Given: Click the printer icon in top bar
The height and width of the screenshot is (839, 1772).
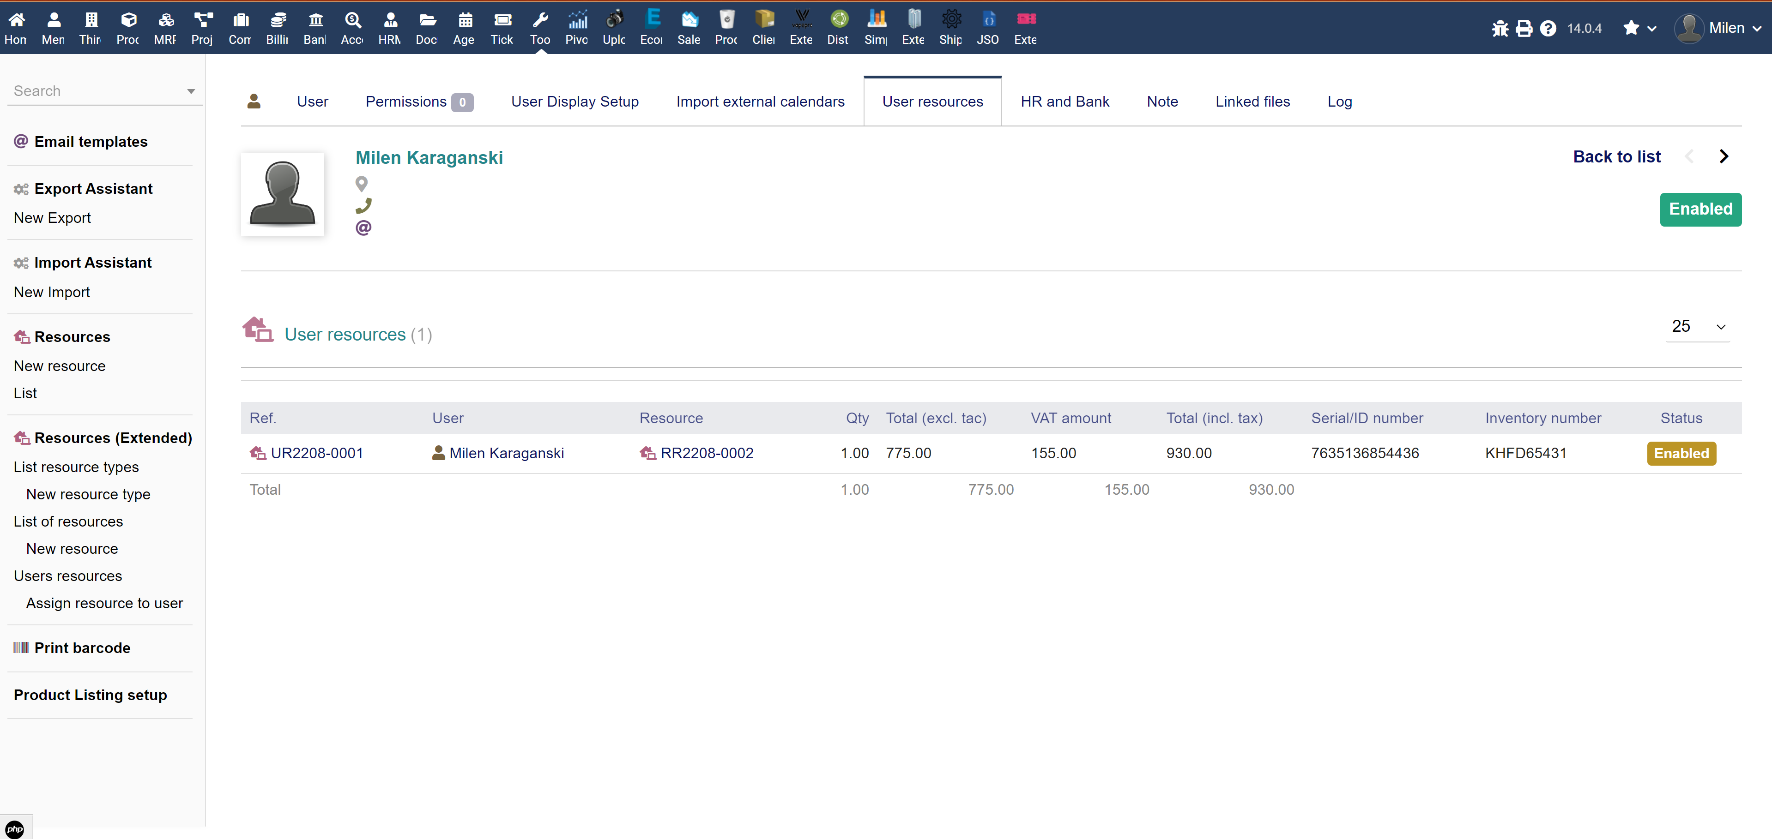Looking at the screenshot, I should pos(1524,28).
